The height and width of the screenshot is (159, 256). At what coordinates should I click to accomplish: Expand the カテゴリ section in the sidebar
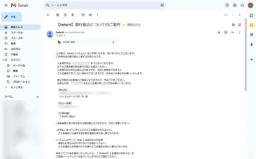pos(3,60)
